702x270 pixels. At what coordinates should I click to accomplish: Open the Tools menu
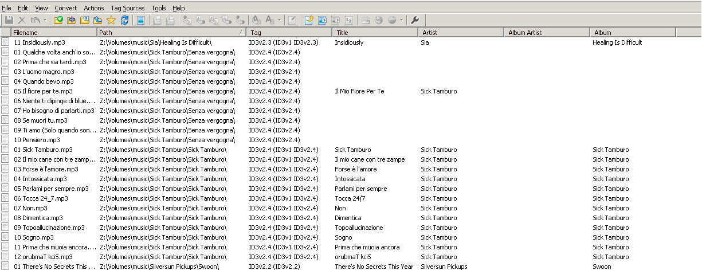click(159, 8)
